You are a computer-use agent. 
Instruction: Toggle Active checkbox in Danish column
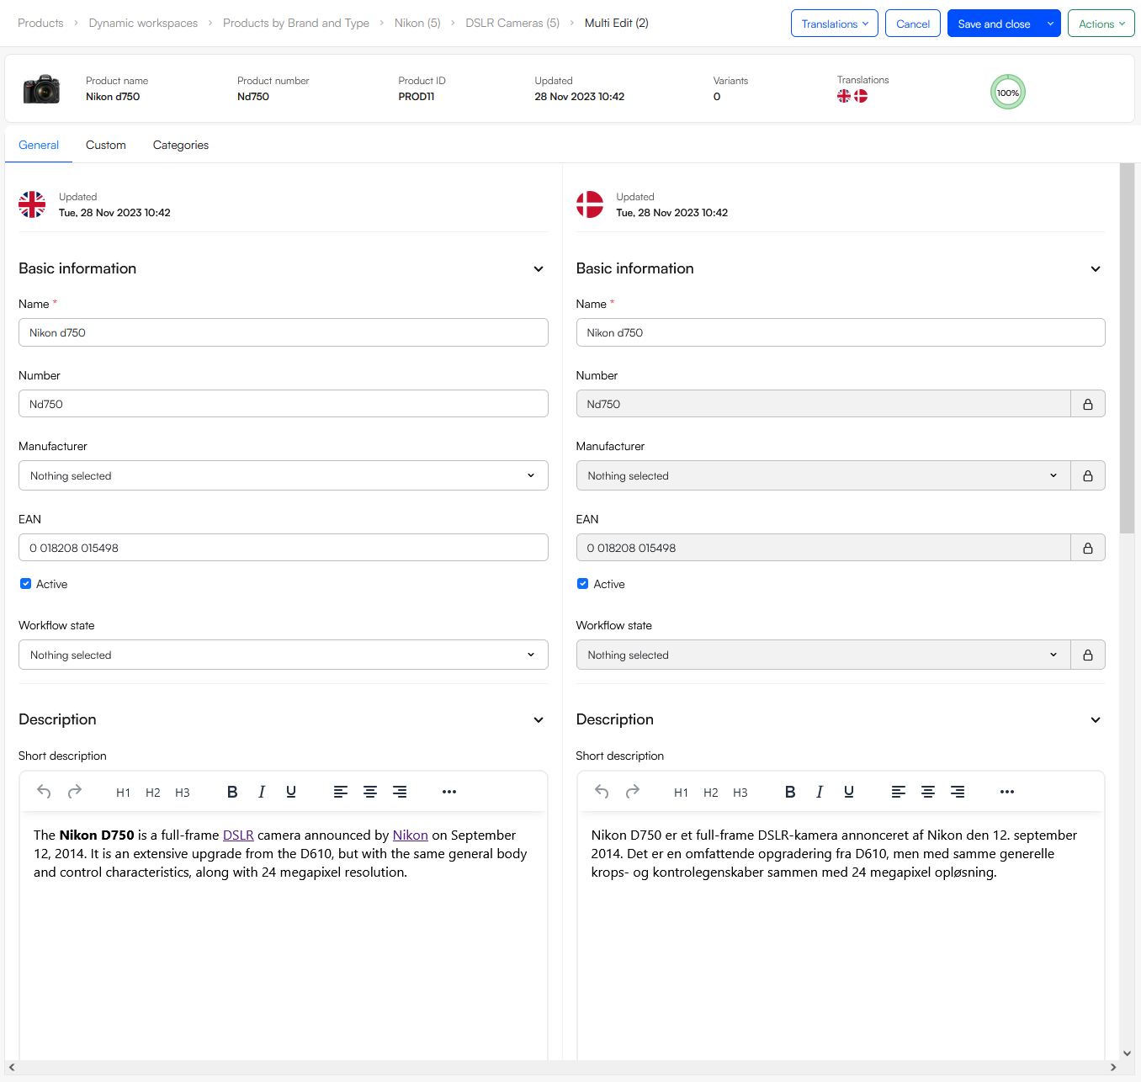click(582, 584)
